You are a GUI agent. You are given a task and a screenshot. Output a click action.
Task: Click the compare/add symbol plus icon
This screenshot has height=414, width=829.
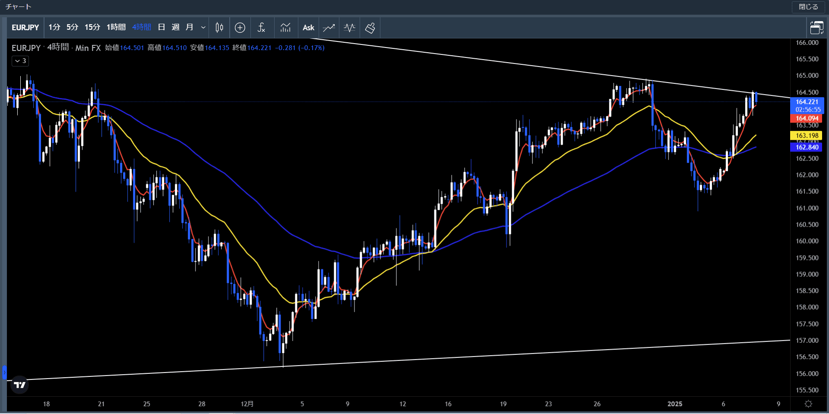[240, 28]
